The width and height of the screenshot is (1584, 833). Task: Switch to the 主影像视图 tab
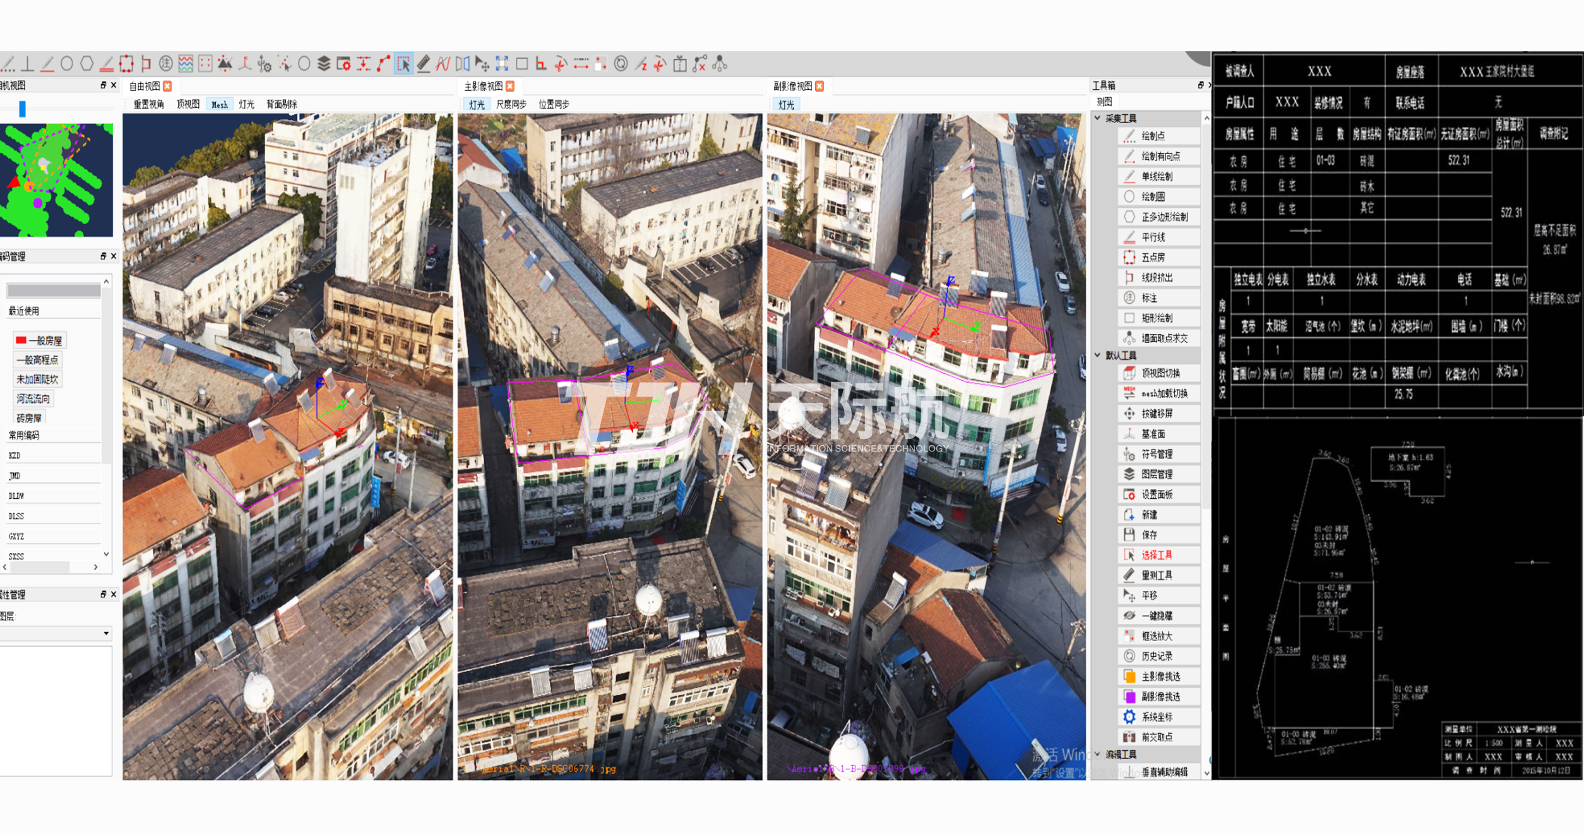(483, 86)
